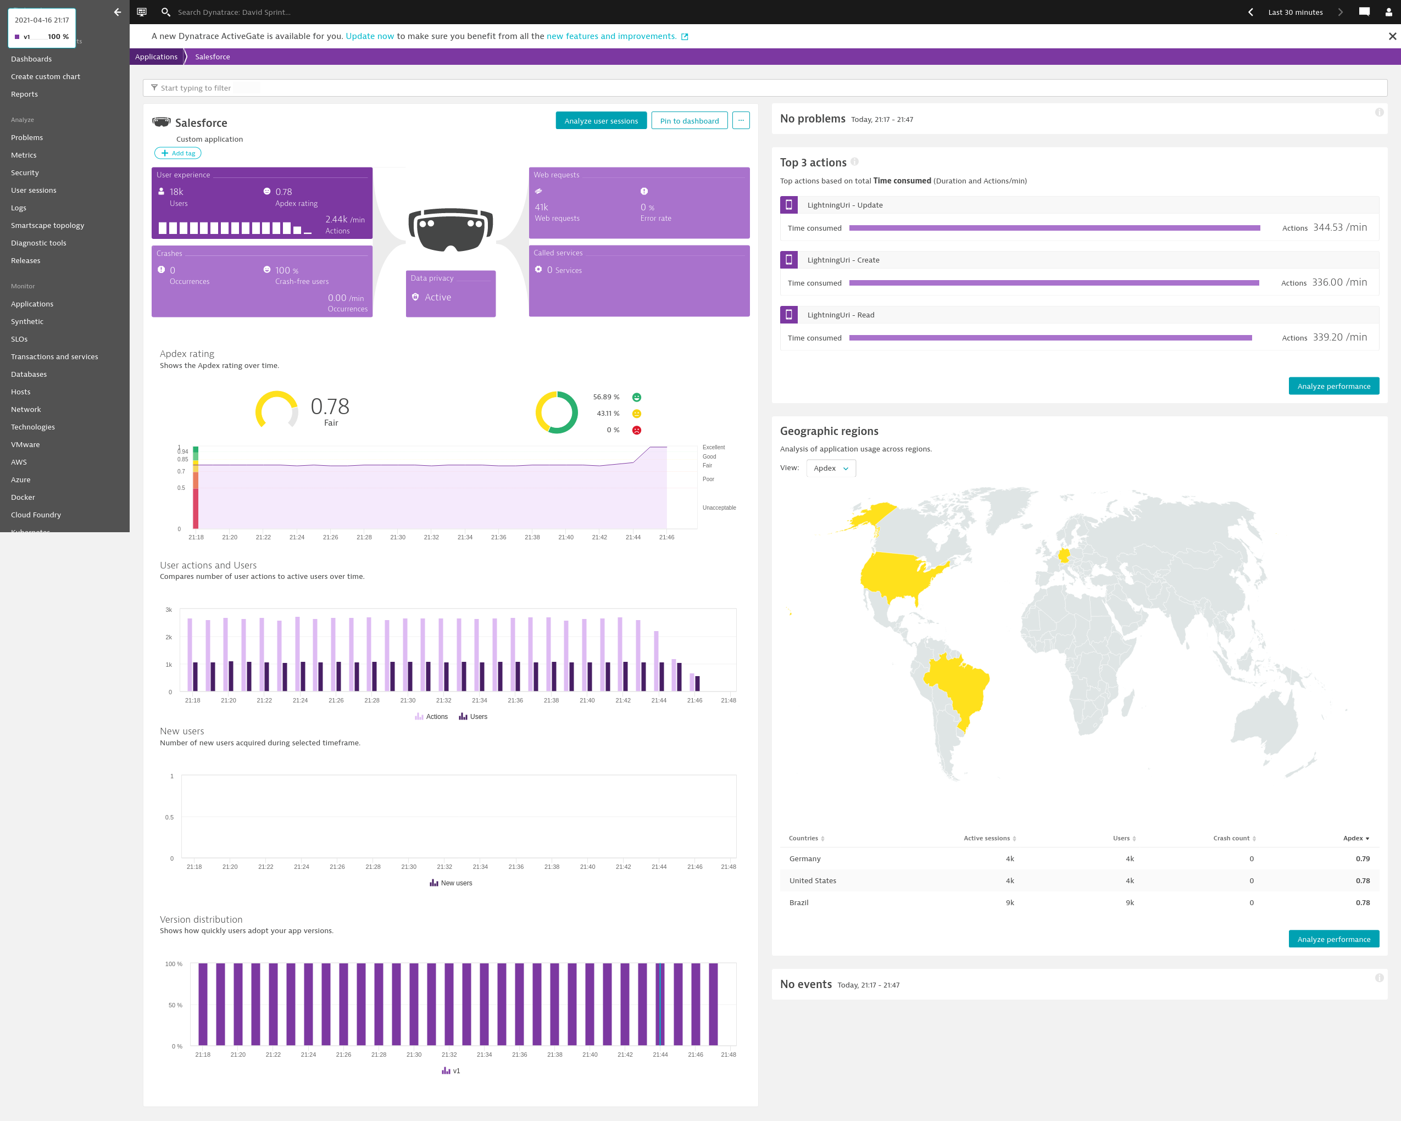
Task: Open the Web requests tile
Action: [639, 203]
